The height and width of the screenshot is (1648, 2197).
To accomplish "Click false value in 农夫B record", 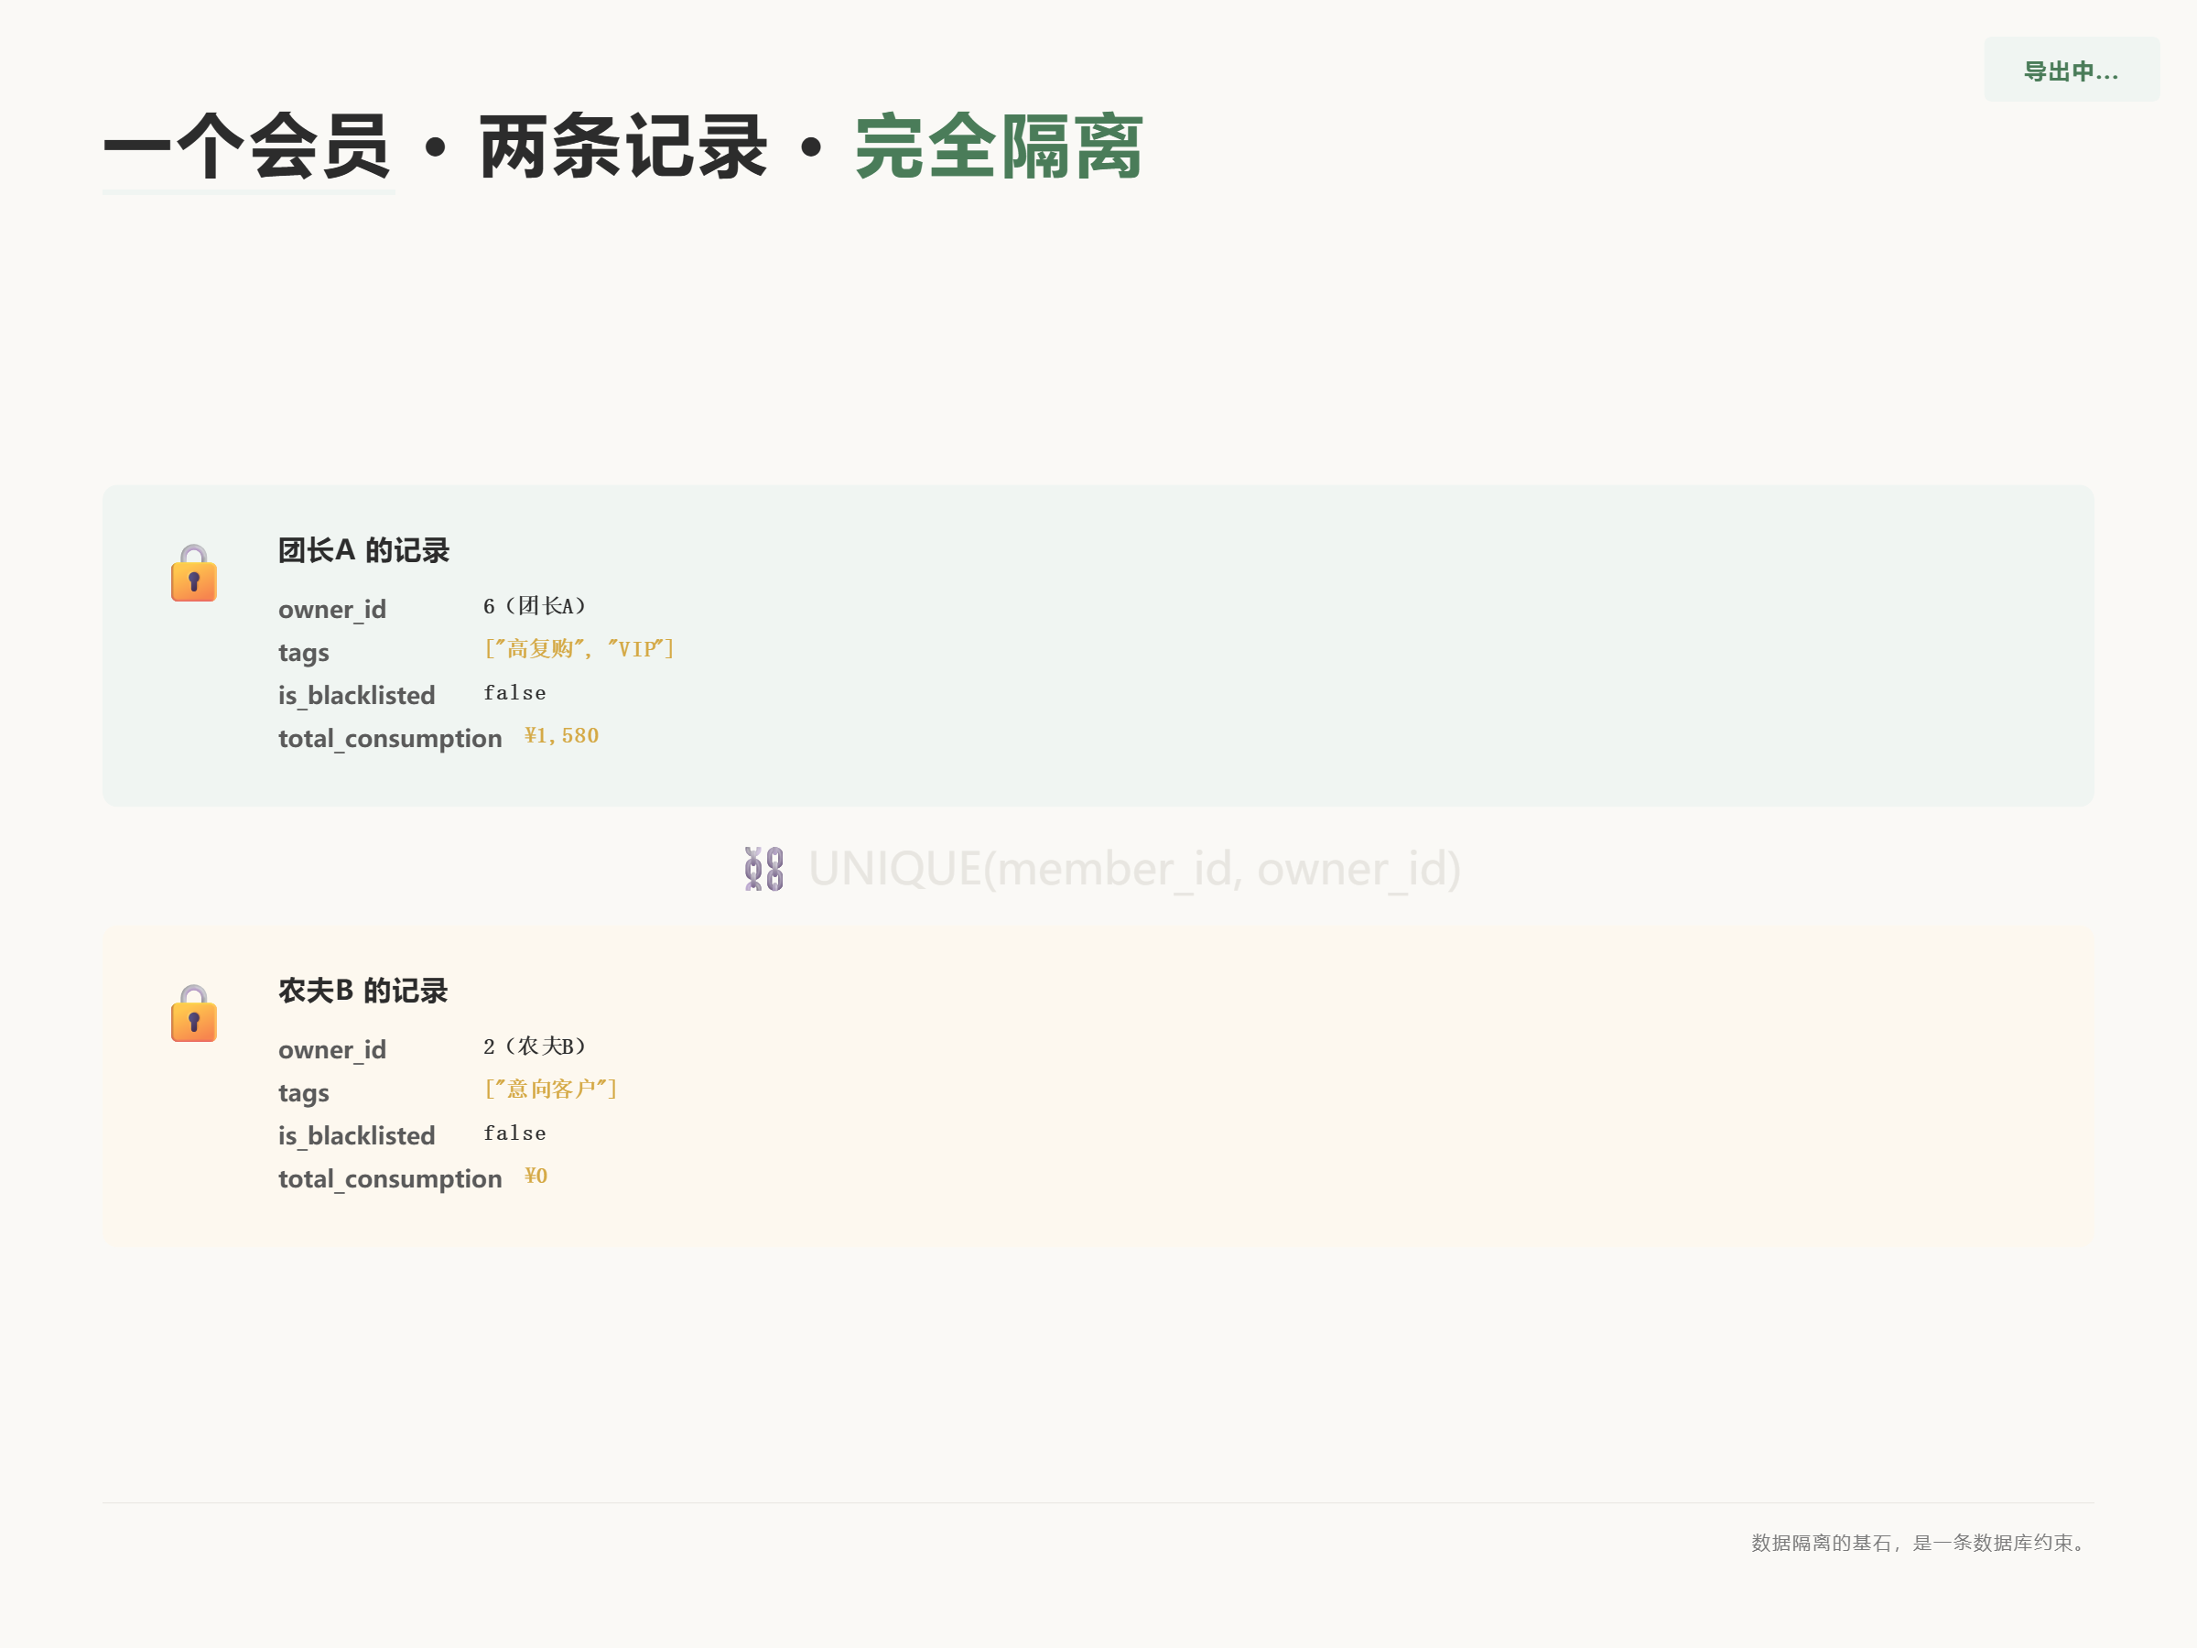I will (514, 1133).
